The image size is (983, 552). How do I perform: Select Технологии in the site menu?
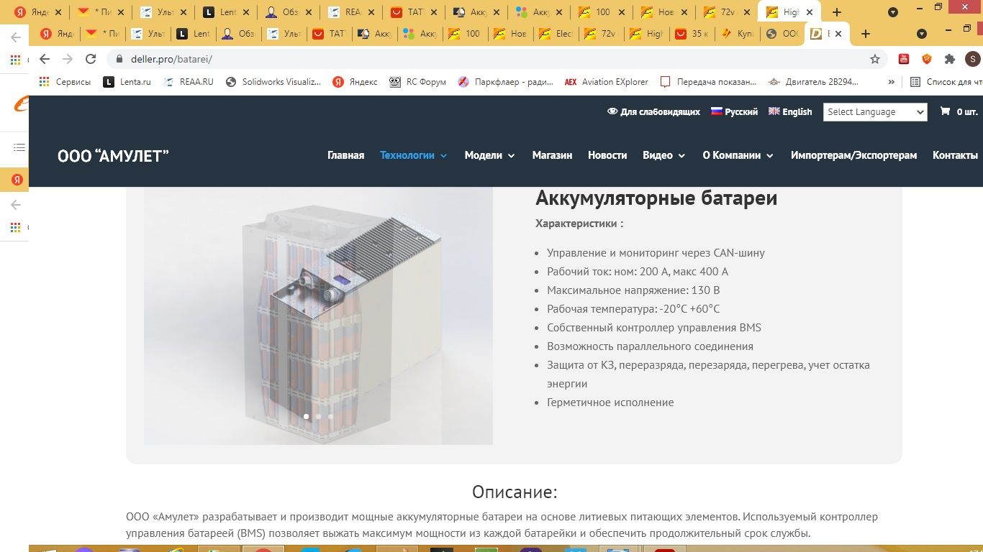point(407,155)
